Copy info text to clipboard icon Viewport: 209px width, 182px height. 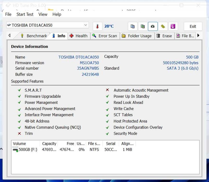(x=133, y=26)
